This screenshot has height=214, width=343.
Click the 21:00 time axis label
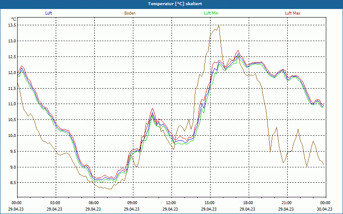[x=287, y=202]
